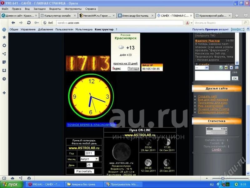
Task: Click the chat OK send button
Action: pos(235,78)
